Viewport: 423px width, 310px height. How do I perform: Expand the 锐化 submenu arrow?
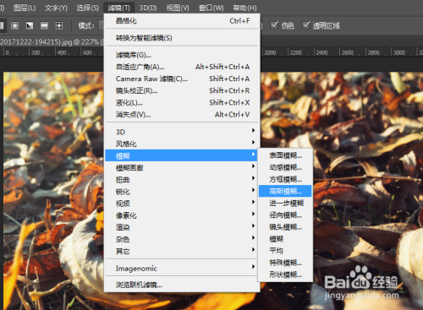tap(253, 190)
